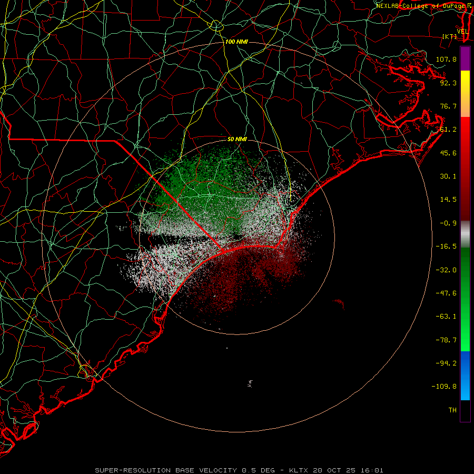Click the 45.6 velocity legend value
This screenshot has width=474, height=474.
448,153
